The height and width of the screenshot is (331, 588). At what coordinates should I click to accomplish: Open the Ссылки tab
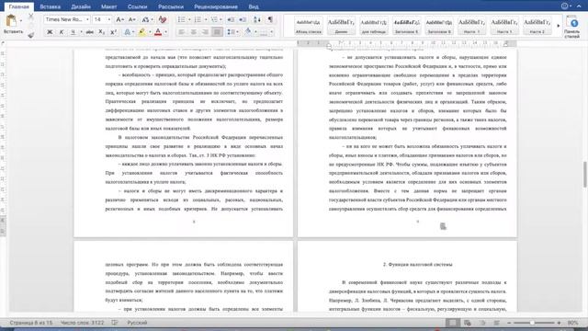137,6
